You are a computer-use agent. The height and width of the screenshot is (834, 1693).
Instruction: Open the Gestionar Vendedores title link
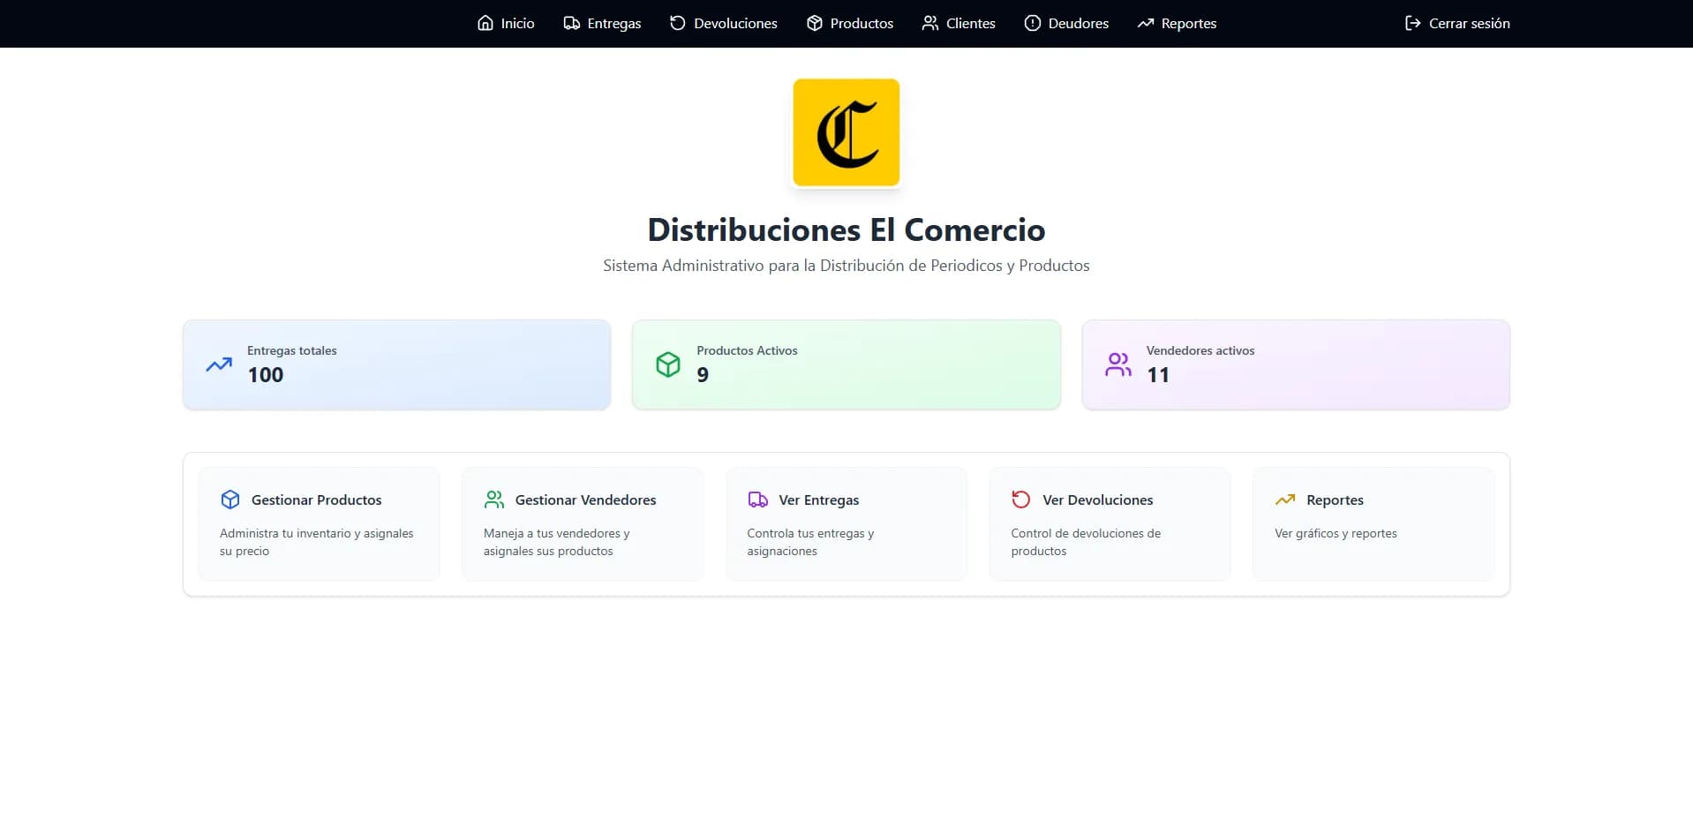click(x=585, y=500)
